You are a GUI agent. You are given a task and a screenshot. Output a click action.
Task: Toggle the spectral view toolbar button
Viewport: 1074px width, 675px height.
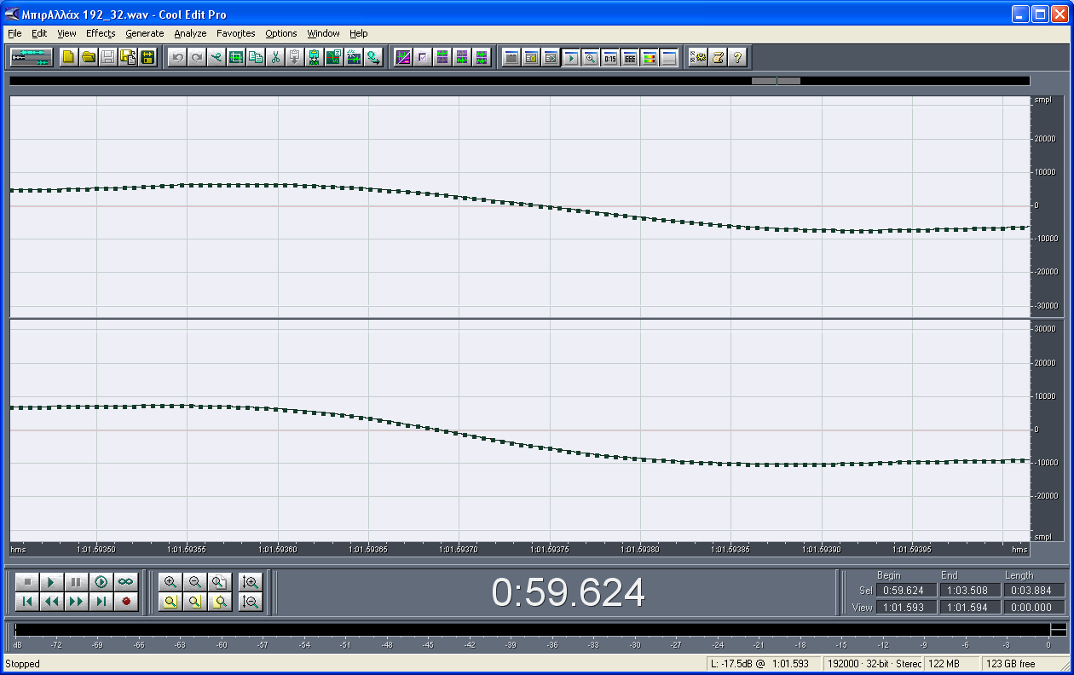[x=403, y=57]
